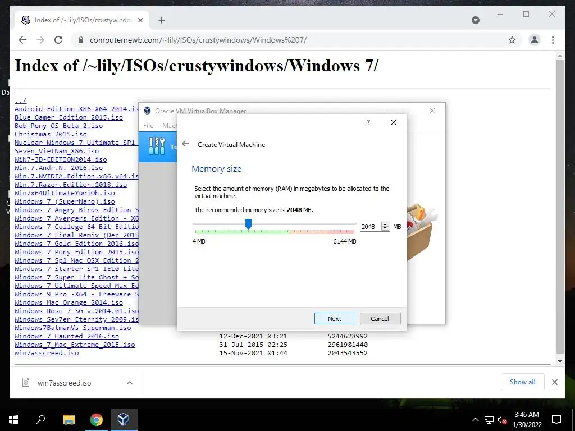Click the memory MB value field
This screenshot has width=575, height=431.
(371, 227)
